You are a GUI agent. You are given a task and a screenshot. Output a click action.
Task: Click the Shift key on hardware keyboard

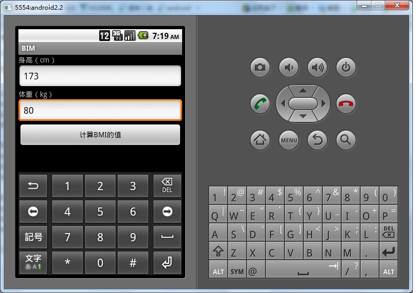pyautogui.click(x=218, y=250)
